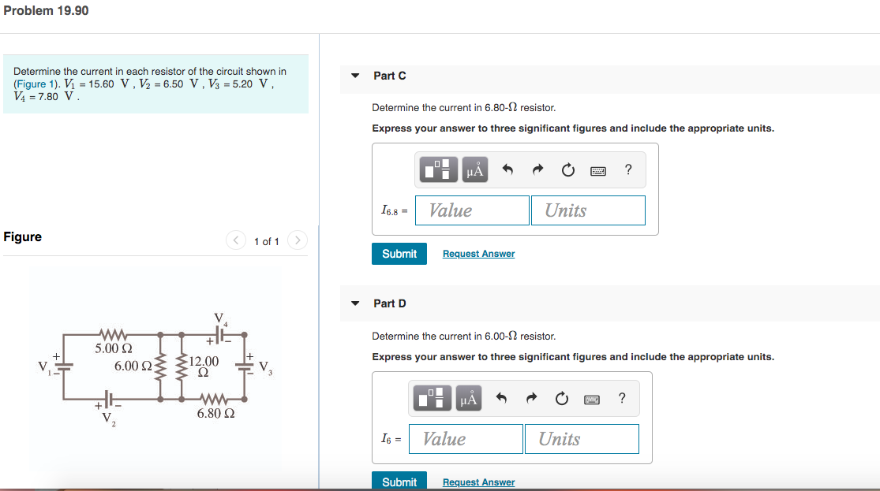Focus the I6.8 Value input field
Viewport: 880px width, 491px height.
coord(472,210)
